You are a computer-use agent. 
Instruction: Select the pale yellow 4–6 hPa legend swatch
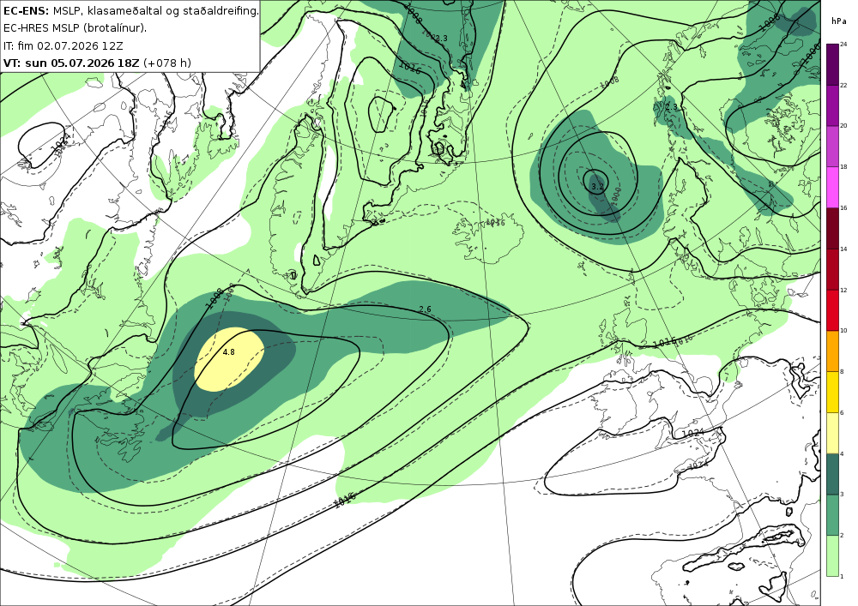(832, 432)
